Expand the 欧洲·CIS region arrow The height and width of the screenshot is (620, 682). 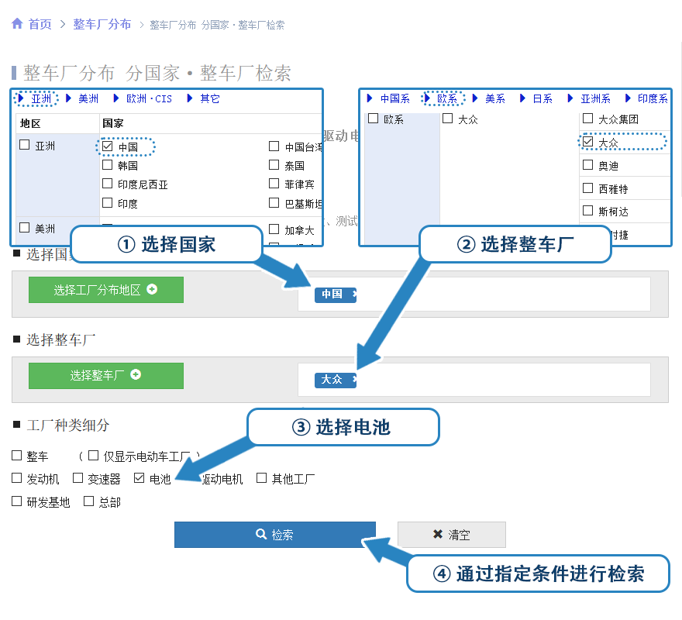(x=116, y=98)
